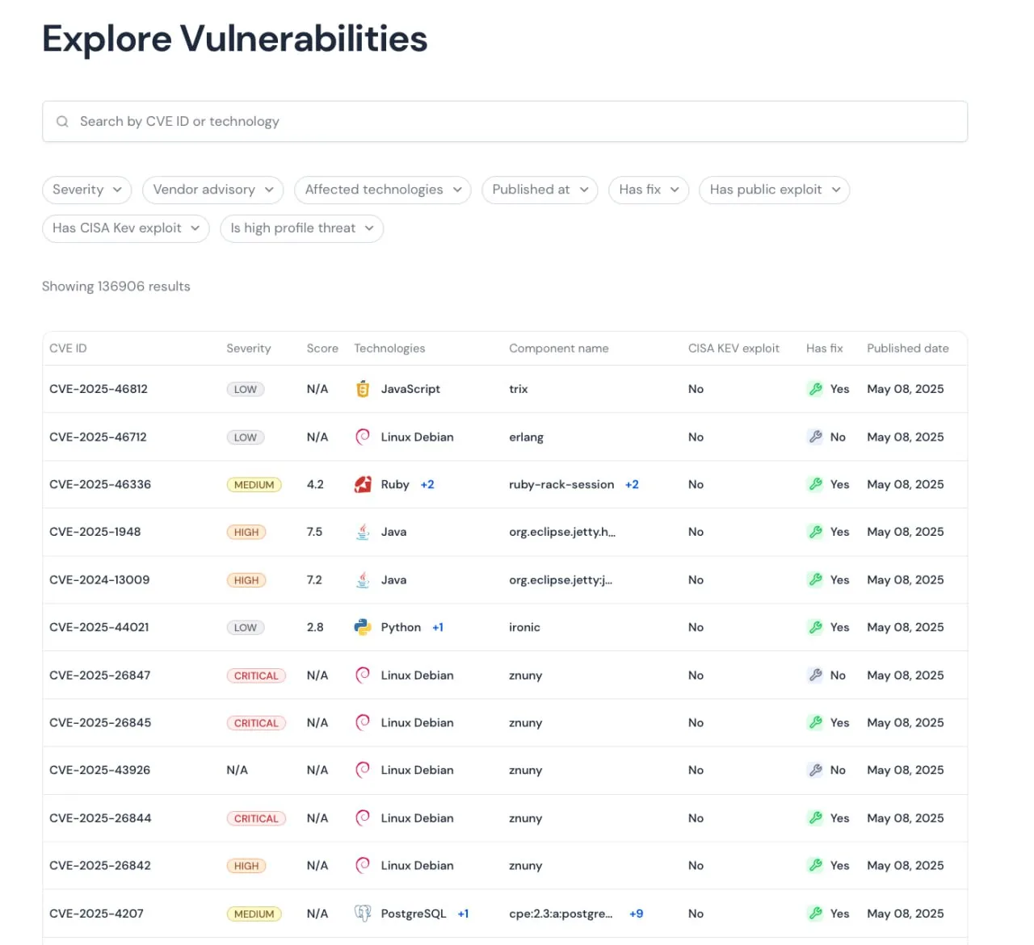The width and height of the screenshot is (1034, 945).
Task: Click the green wrench fix icon for CVE-2025-46812
Action: [x=815, y=389]
